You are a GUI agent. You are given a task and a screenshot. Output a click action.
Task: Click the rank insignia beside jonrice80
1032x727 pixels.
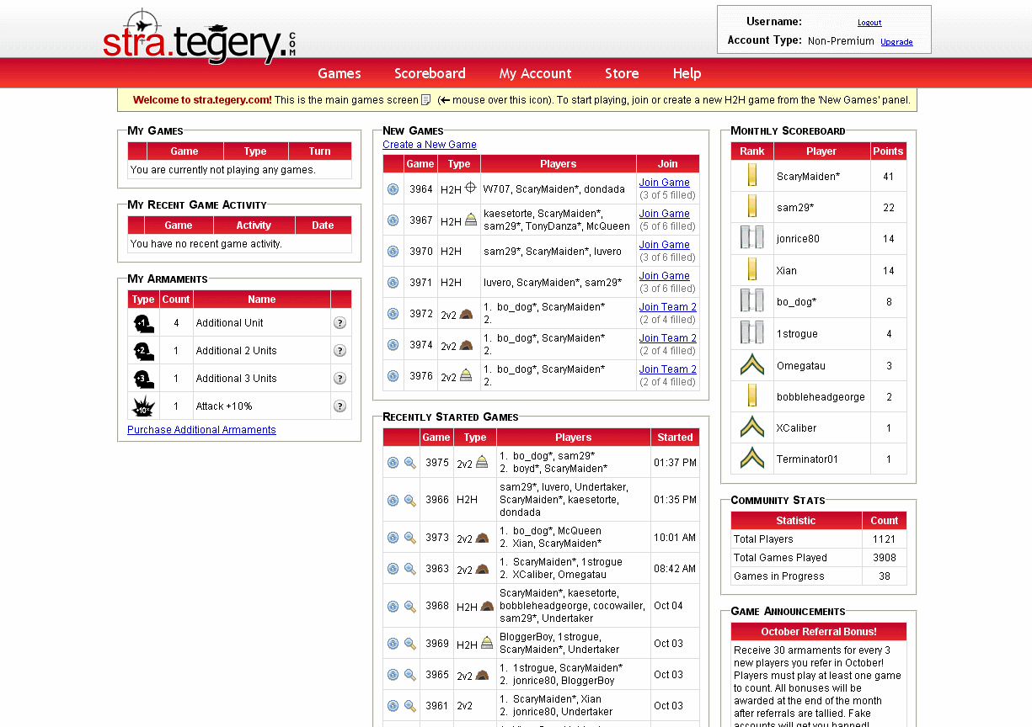click(751, 238)
